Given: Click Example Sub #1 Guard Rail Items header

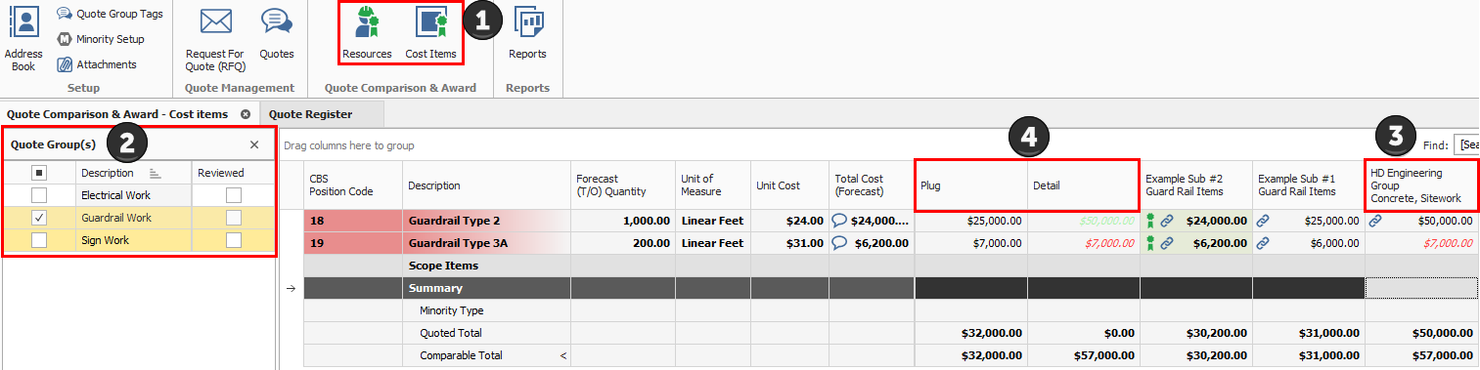Looking at the screenshot, I should coord(1309,185).
